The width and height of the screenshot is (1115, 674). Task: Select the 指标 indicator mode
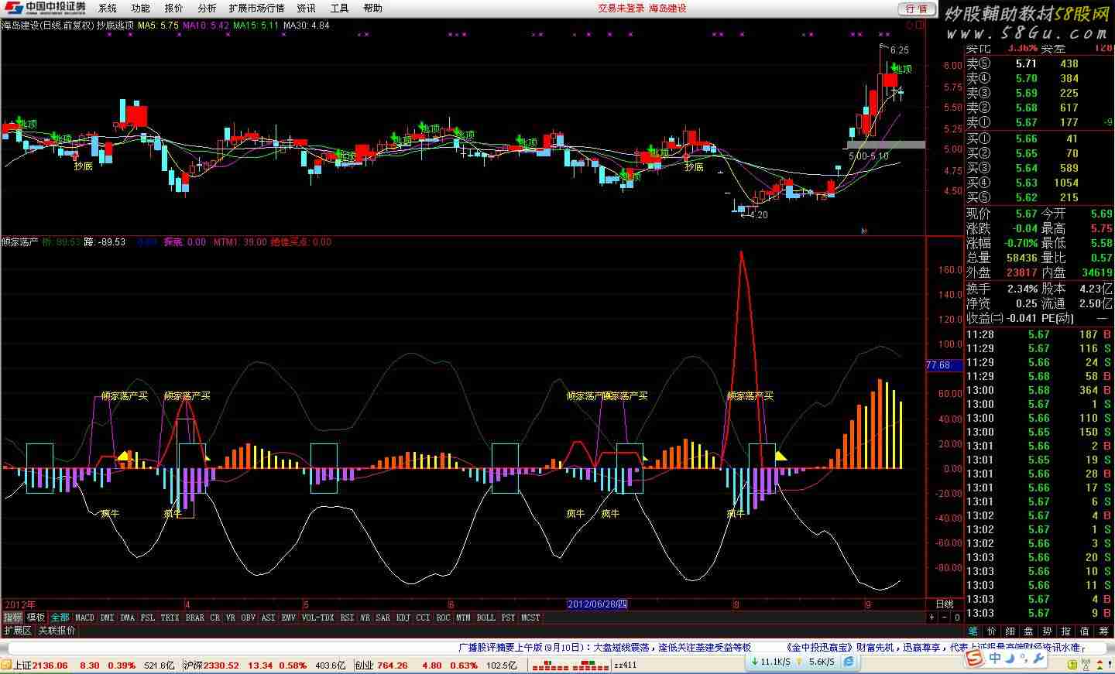[12, 618]
